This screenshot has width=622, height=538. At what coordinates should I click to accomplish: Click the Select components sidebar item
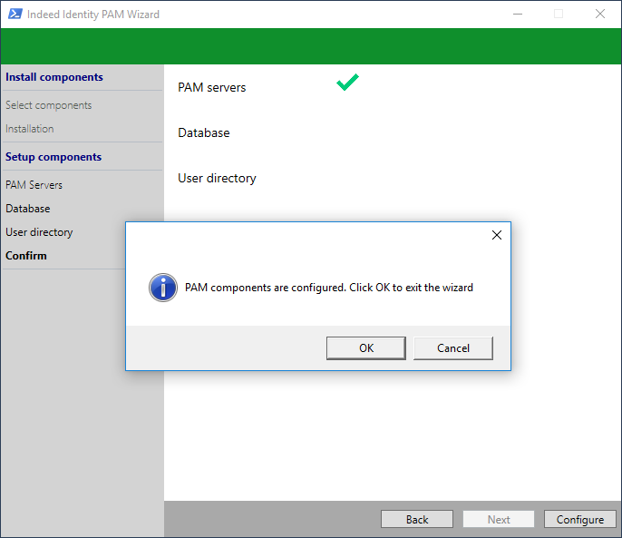(x=49, y=105)
